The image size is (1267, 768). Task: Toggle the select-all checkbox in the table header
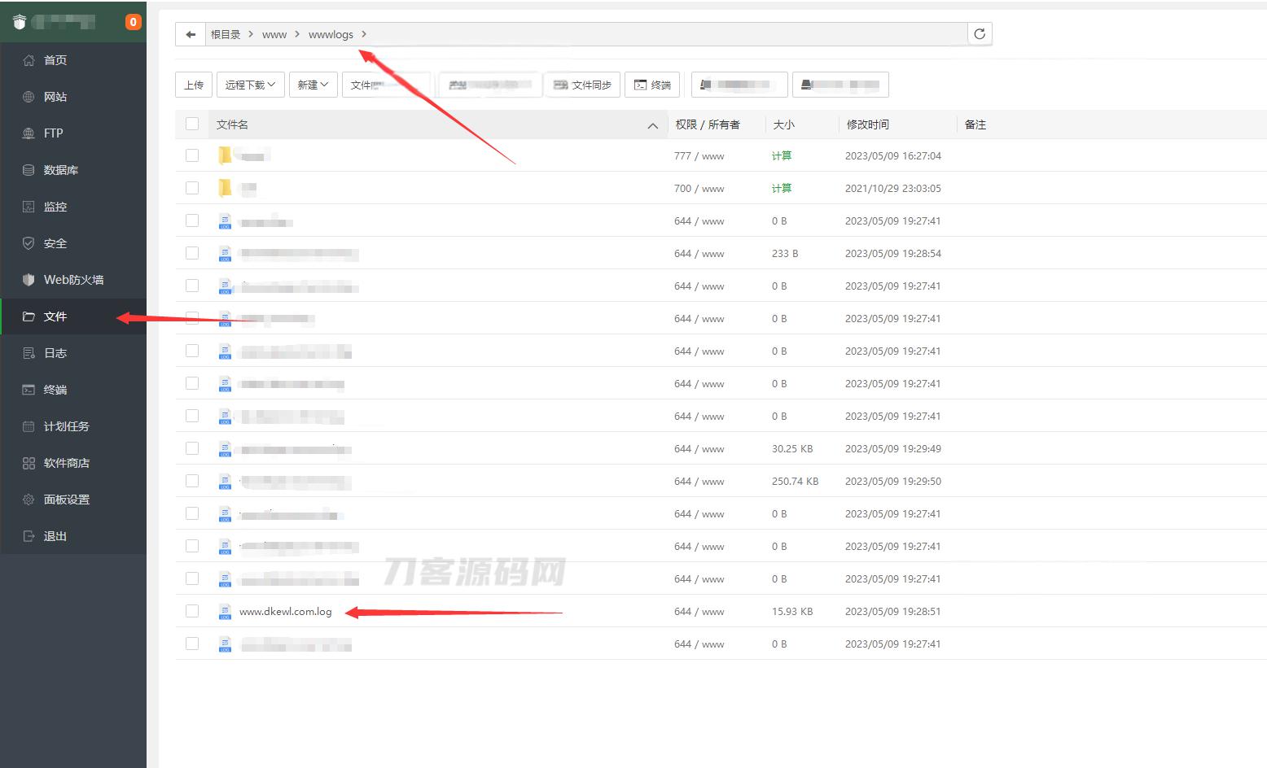192,124
